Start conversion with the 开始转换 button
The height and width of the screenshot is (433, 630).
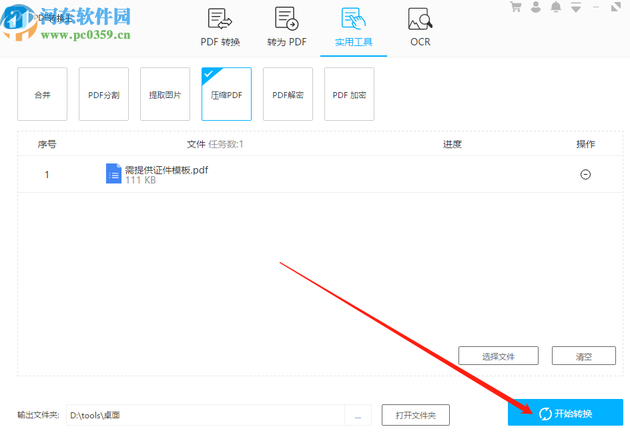click(x=565, y=413)
